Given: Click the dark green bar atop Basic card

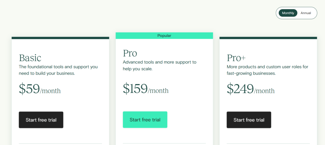Looking at the screenshot, I should click(60, 38).
